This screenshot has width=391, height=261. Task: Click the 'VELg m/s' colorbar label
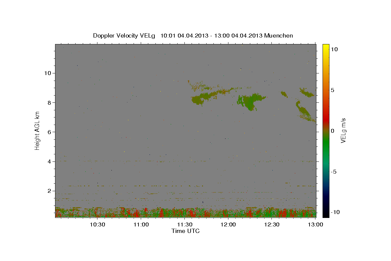coord(343,130)
